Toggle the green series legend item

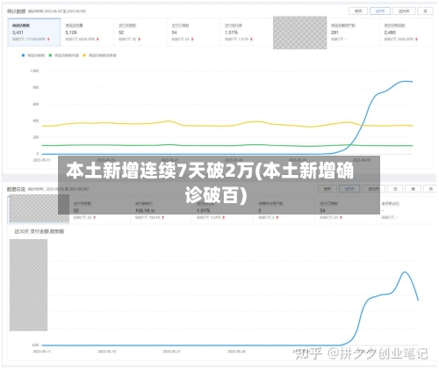click(x=64, y=55)
